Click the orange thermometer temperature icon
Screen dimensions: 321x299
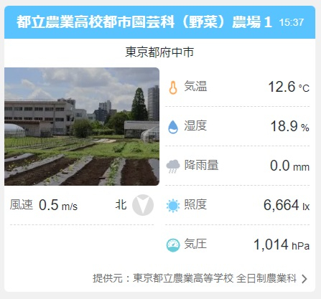pyautogui.click(x=173, y=87)
